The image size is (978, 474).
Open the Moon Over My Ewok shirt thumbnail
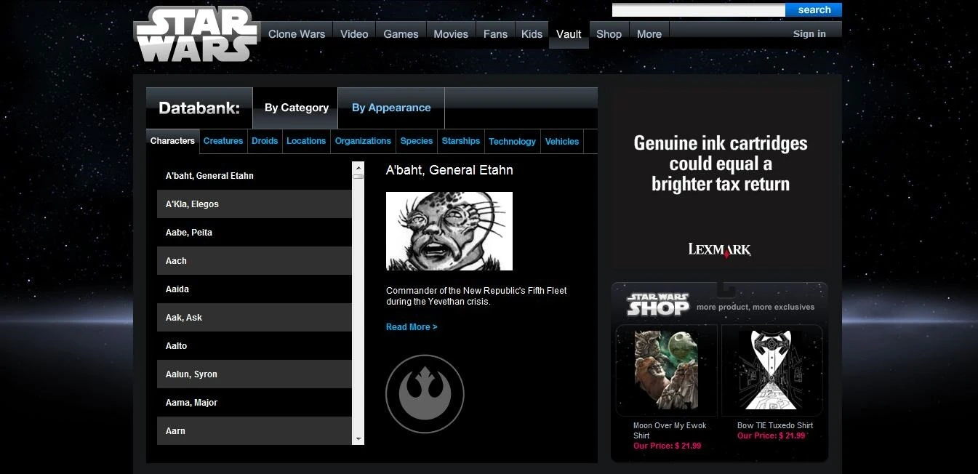tap(666, 370)
